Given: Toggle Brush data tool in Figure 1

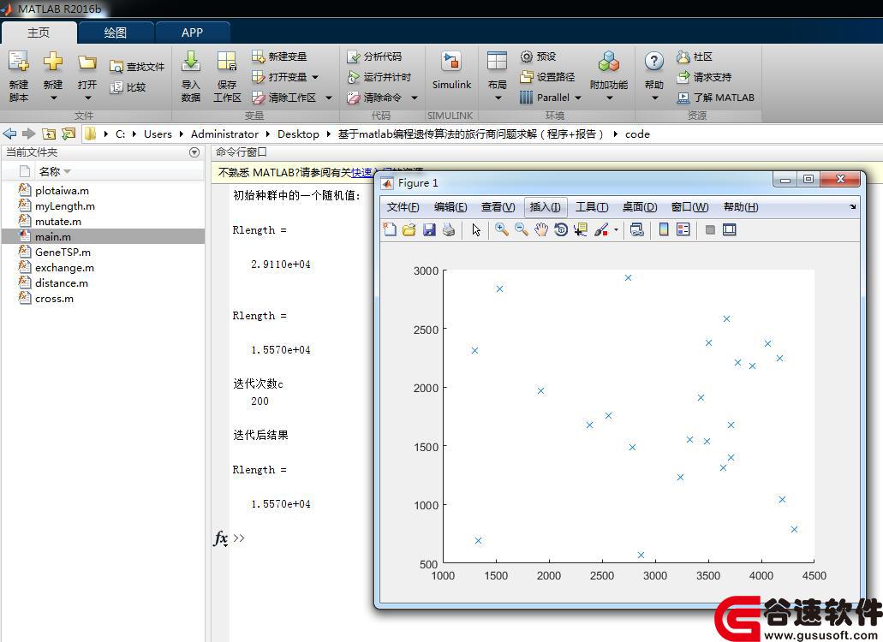Looking at the screenshot, I should pos(601,229).
